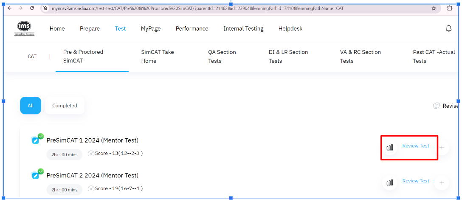Open MyPage in navigation
Viewport: 462px width, 202px height.
pos(151,28)
